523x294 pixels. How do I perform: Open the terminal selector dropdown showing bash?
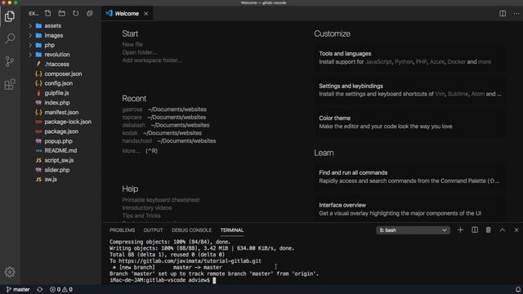(413, 230)
